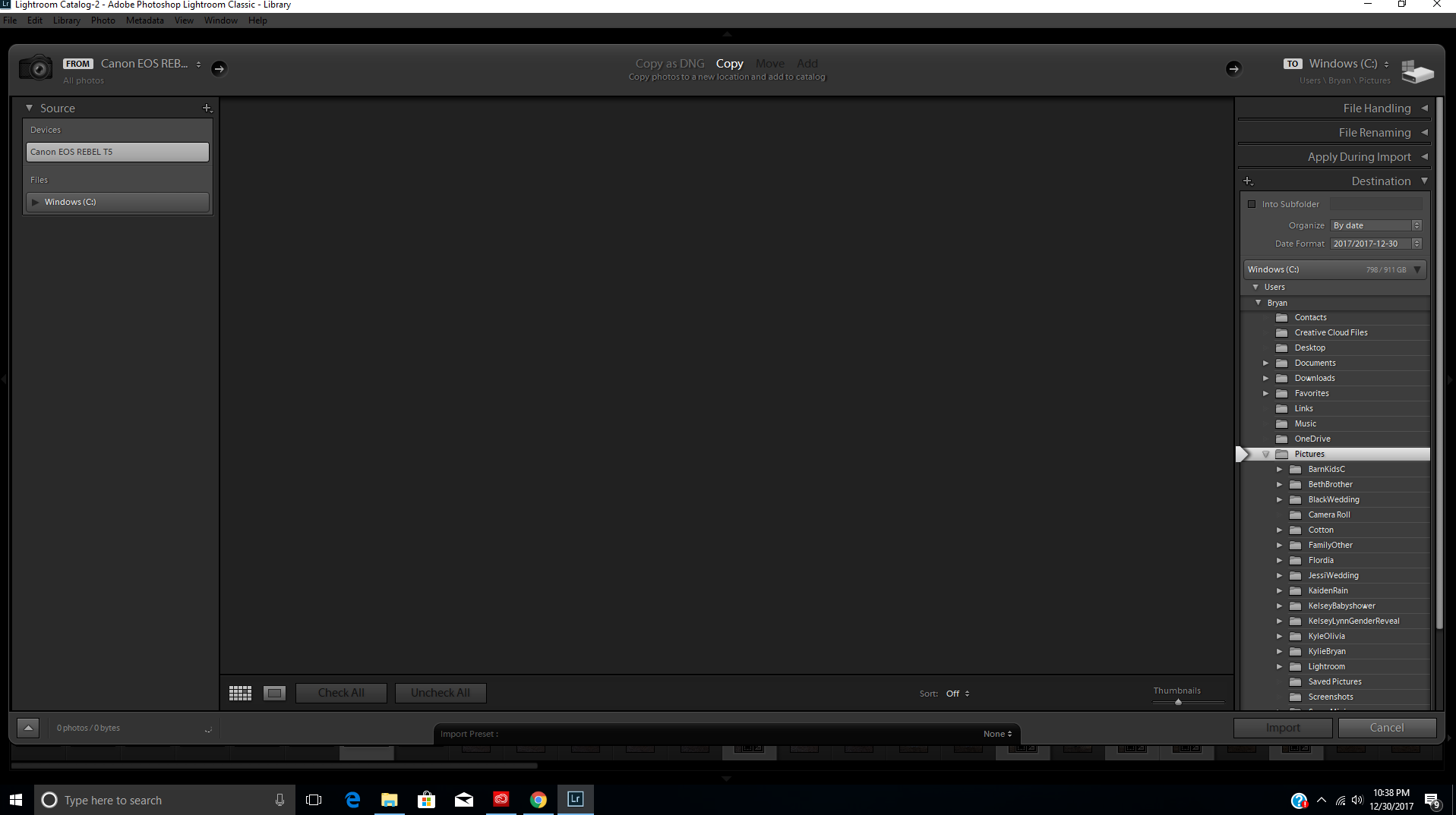Open File Explorer from the taskbar
This screenshot has width=1456, height=815.
(390, 800)
